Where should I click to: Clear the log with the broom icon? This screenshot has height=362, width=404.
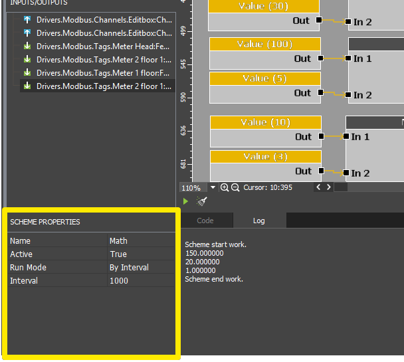coord(203,201)
